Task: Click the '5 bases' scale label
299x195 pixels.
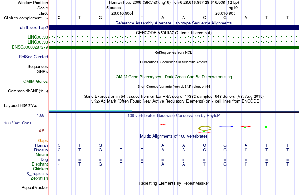Action: [x=113, y=8]
